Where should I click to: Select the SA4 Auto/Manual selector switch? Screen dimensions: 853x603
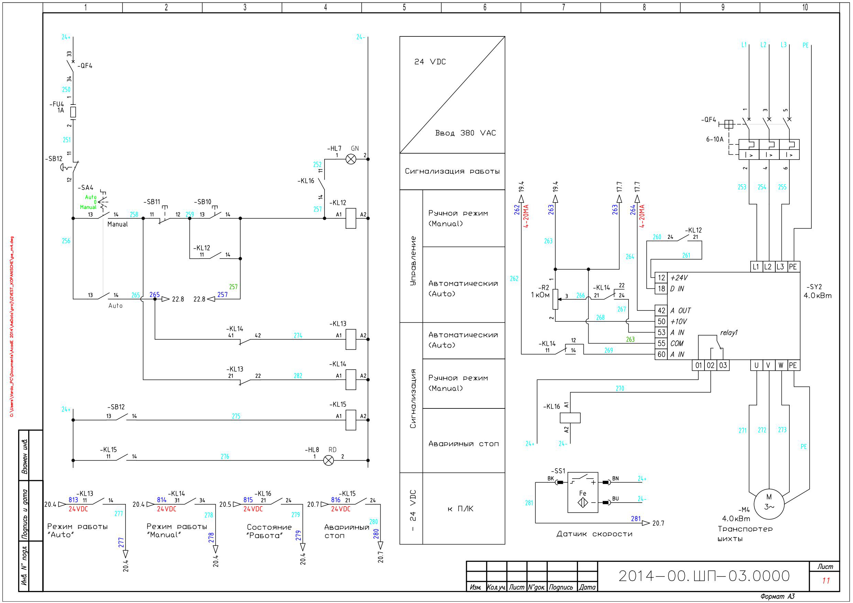(x=100, y=208)
